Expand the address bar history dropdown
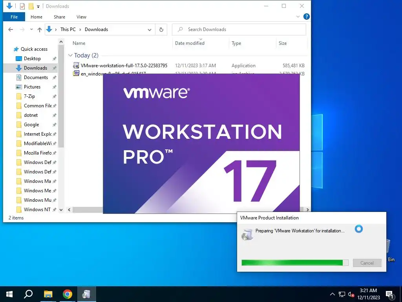This screenshot has height=302, width=402. pos(150,29)
